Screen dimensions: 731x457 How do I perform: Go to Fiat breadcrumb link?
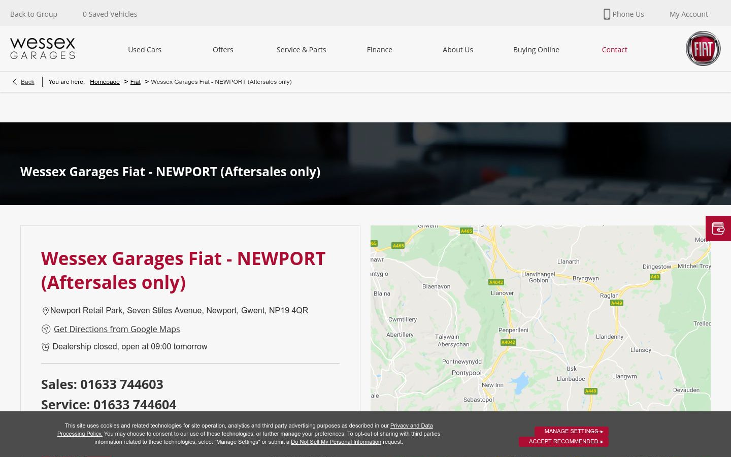click(135, 82)
